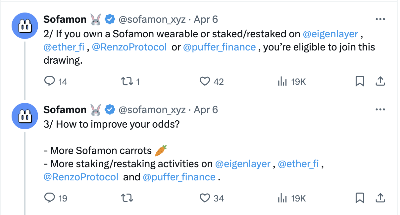The height and width of the screenshot is (215, 400).
Task: Open @puffer_finance mention in the 3/ tweet
Action: 179,177
